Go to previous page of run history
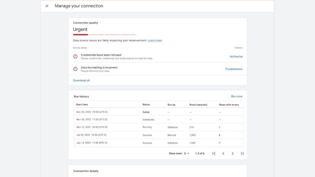Screen dimensions: 315x177 pyautogui.click(x=223, y=153)
